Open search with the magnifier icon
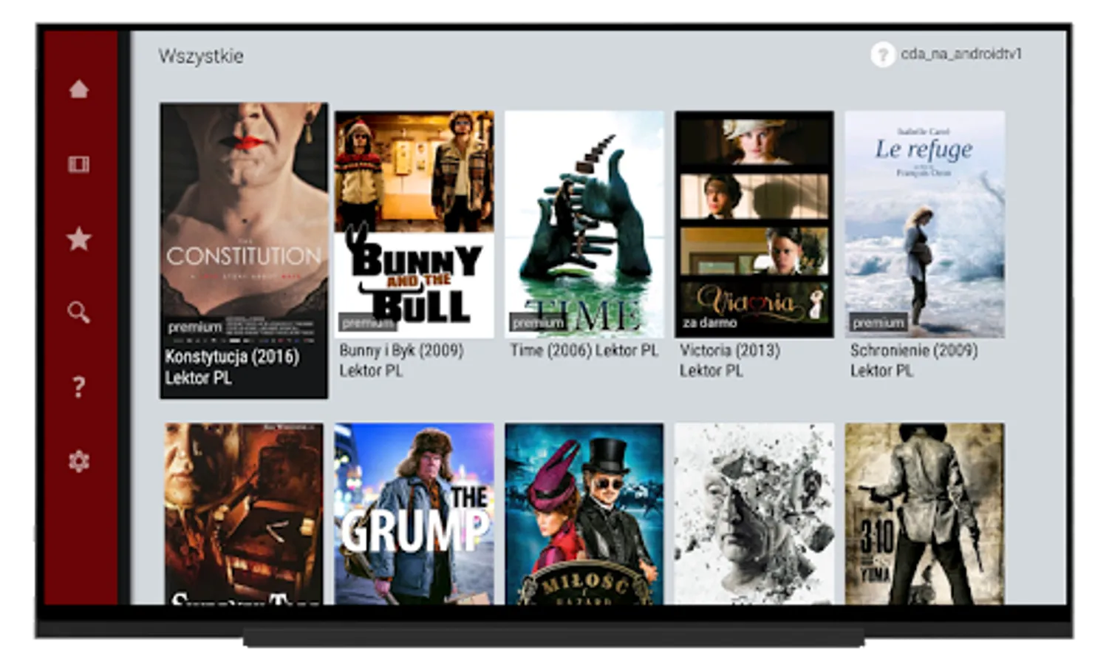The image size is (1109, 665). pos(79,313)
